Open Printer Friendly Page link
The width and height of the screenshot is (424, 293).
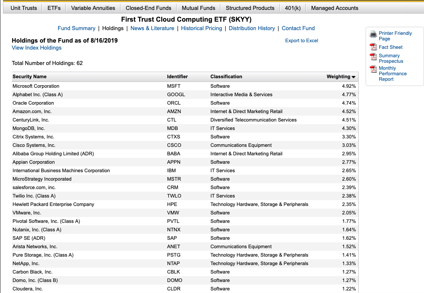coord(395,36)
